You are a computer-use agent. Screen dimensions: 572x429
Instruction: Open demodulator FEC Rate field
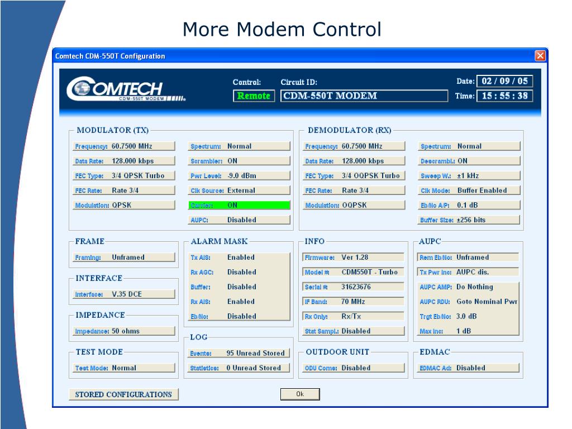(354, 190)
